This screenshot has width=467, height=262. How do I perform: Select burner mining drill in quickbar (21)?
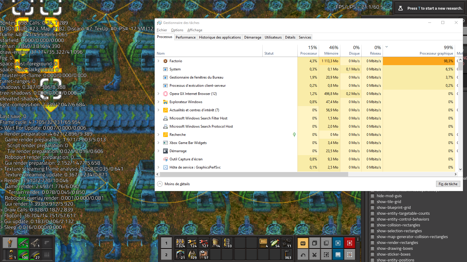point(180,255)
